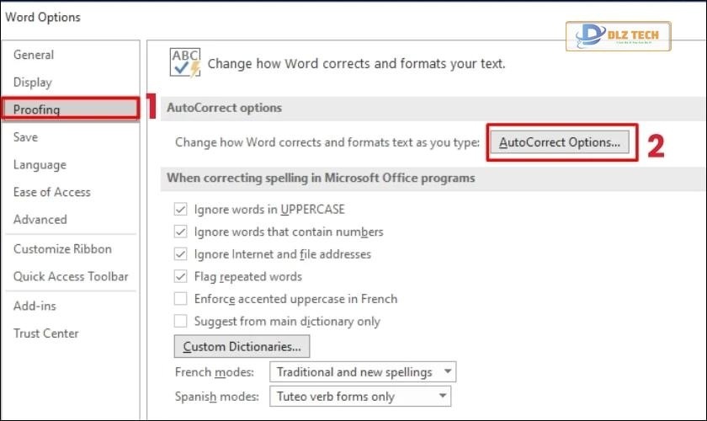The height and width of the screenshot is (421, 707).
Task: Disable Flag repeated words checkbox
Action: click(180, 276)
